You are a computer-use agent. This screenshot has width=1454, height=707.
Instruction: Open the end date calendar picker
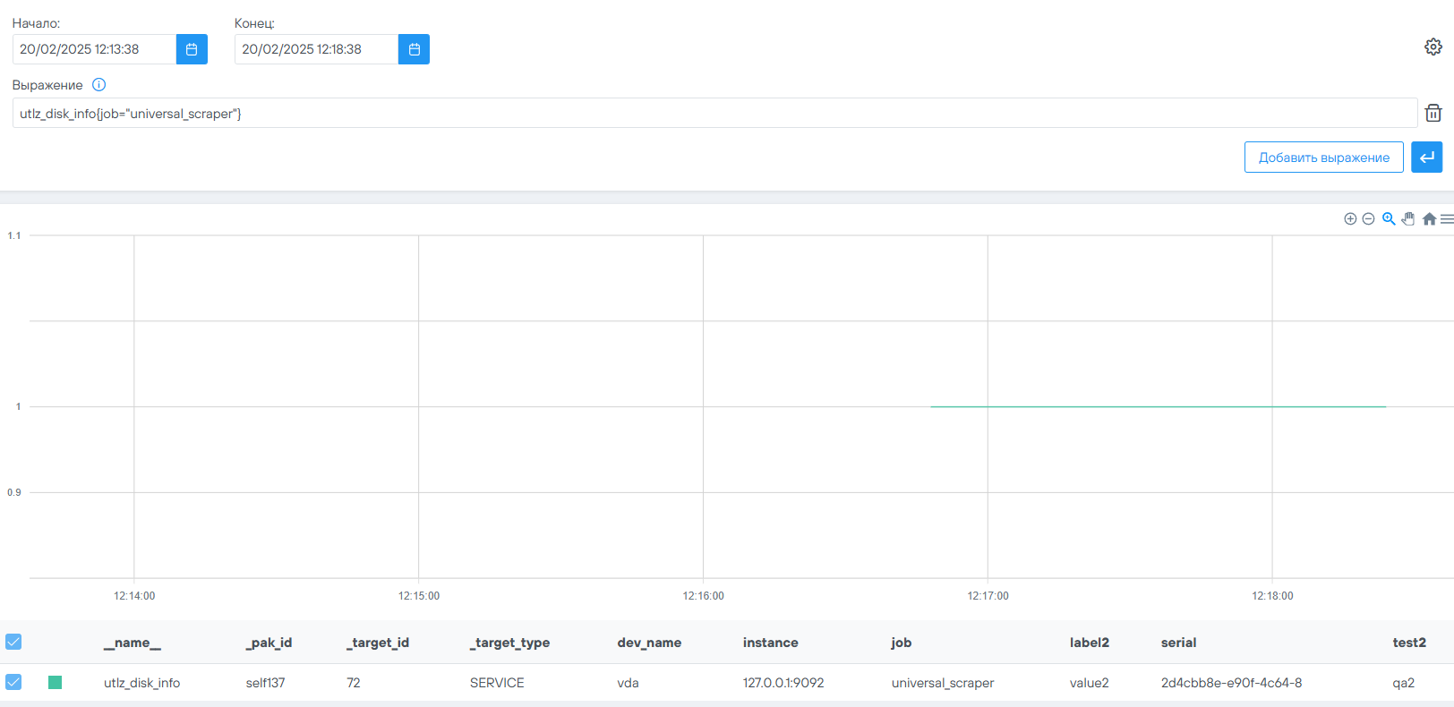pyautogui.click(x=414, y=49)
